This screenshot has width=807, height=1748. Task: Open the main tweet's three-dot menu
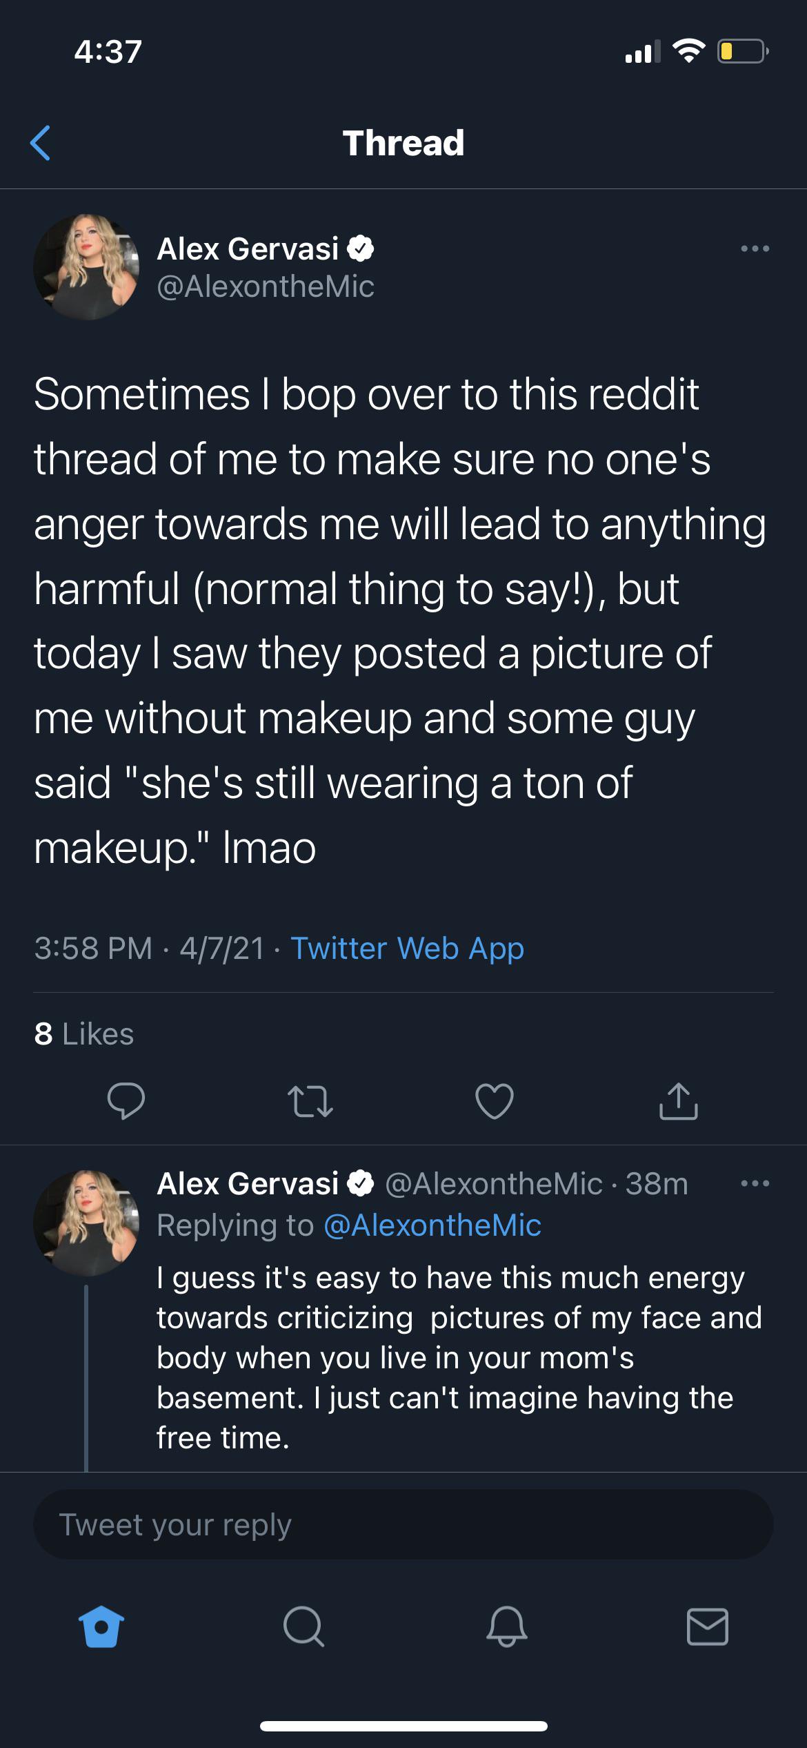click(755, 249)
